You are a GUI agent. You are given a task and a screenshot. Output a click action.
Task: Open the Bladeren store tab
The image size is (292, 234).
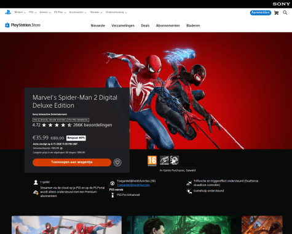(x=193, y=26)
